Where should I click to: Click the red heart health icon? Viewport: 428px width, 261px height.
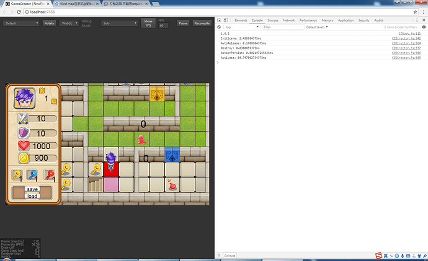click(24, 145)
